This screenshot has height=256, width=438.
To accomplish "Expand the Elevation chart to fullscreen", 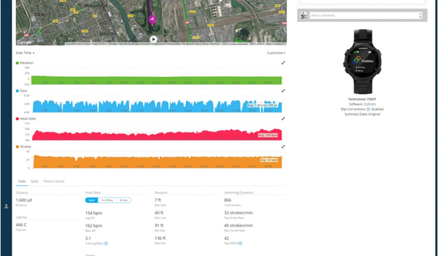I will tap(283, 63).
